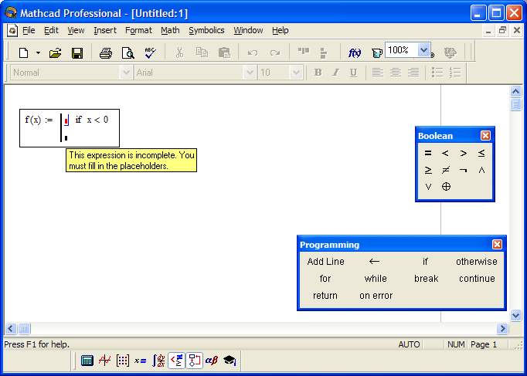Insert Boolean equals operator
This screenshot has height=376, width=527.
(x=428, y=153)
